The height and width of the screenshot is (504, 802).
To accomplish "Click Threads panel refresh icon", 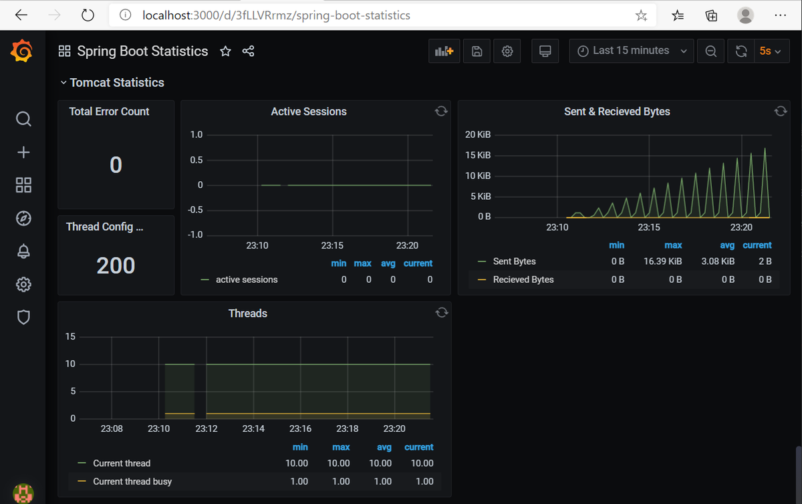I will pos(441,313).
